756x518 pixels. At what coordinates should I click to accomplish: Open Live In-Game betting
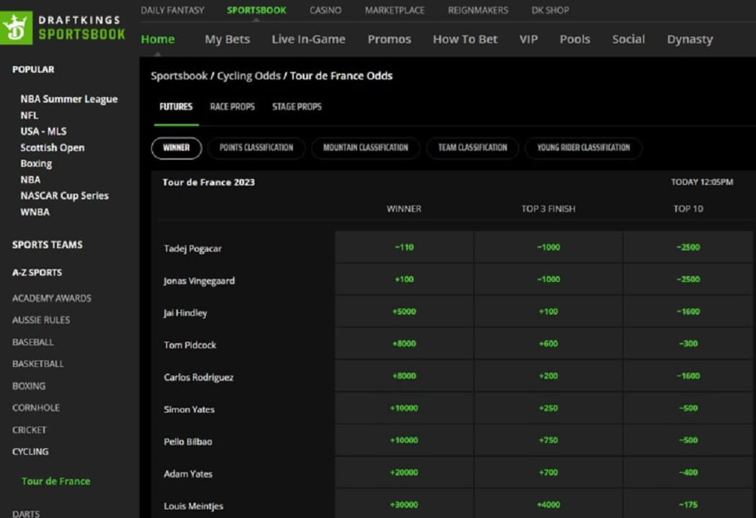[x=308, y=39]
